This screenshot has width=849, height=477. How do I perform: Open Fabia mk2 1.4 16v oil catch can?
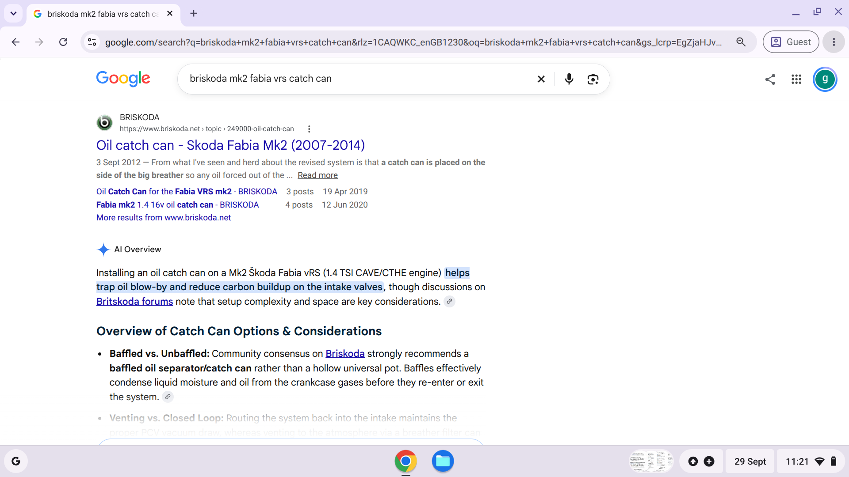click(x=177, y=205)
